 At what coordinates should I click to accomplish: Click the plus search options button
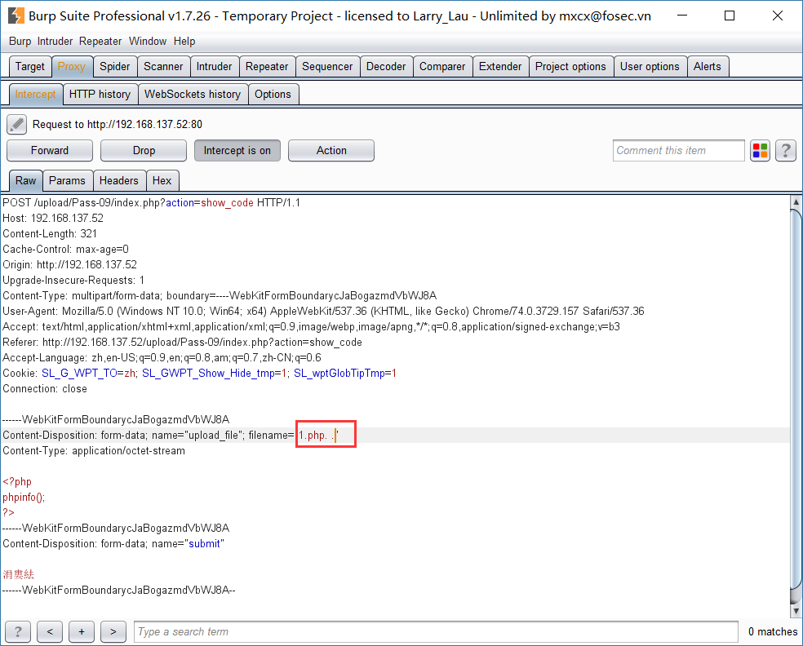(82, 631)
